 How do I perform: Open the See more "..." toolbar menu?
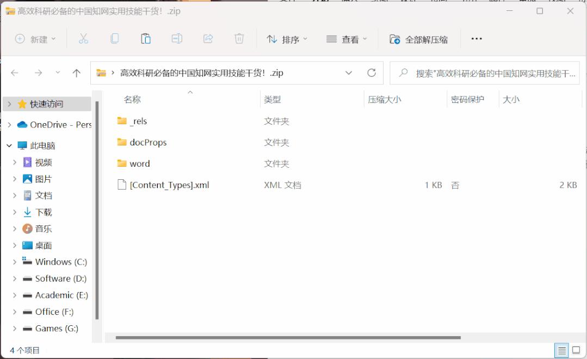point(477,38)
